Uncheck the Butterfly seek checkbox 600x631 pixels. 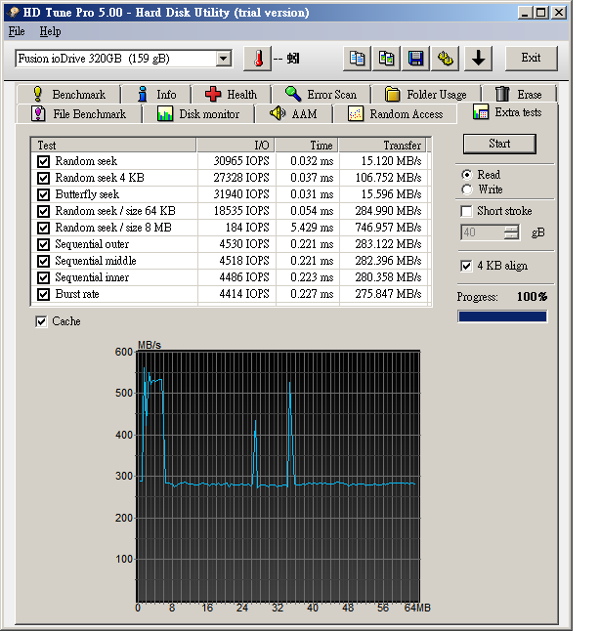click(43, 194)
